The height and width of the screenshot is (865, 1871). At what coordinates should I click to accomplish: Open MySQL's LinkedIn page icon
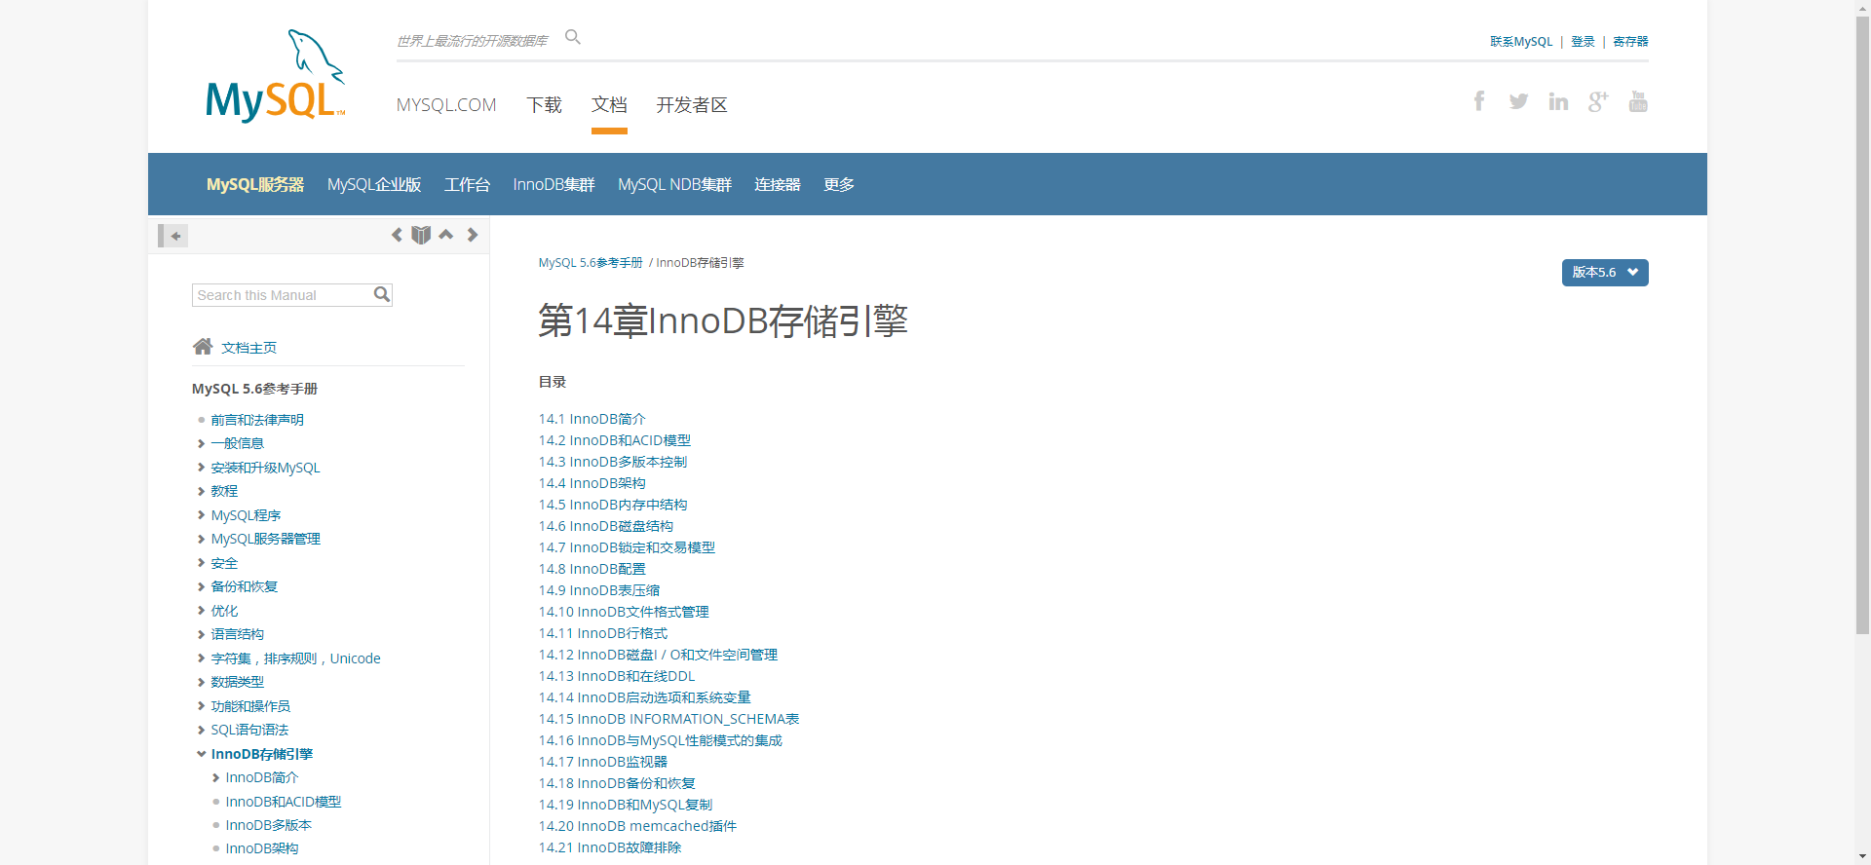click(x=1558, y=101)
